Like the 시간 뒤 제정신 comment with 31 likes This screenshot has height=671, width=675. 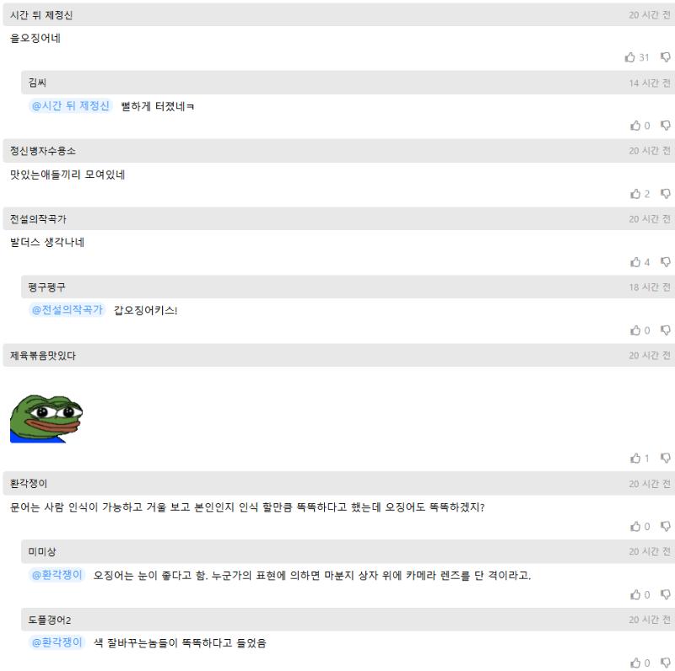pos(630,57)
